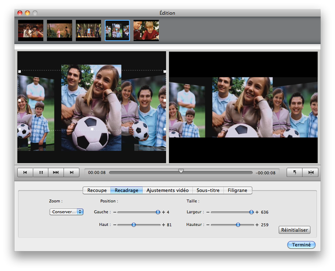Increase the Haut value with its plus
Screen dimensions: 335x271
pos(164,225)
